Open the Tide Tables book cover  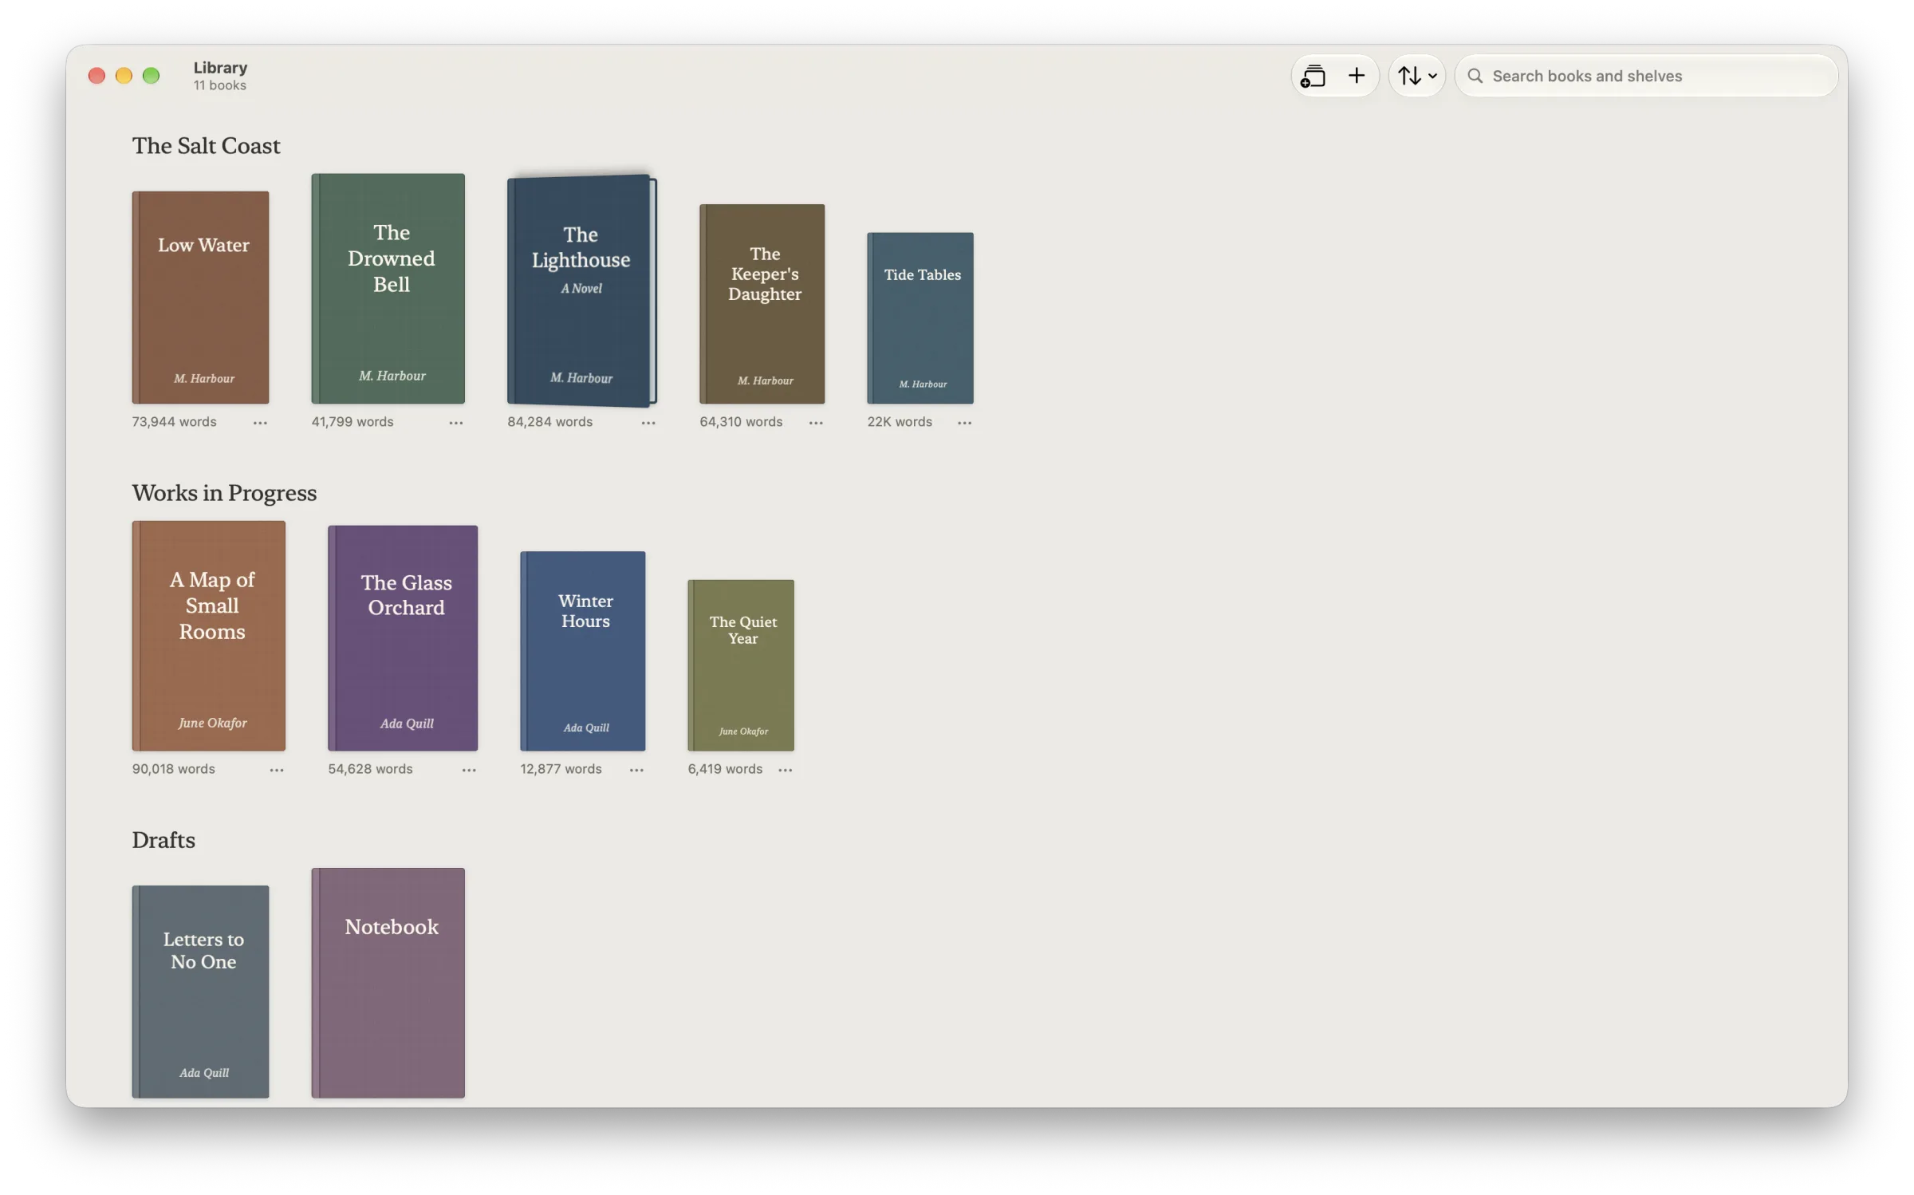coord(920,318)
